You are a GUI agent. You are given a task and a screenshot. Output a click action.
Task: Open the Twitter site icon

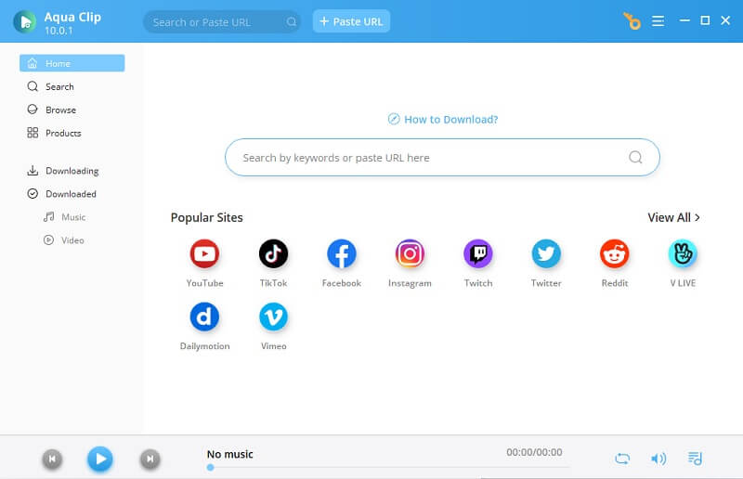[546, 254]
